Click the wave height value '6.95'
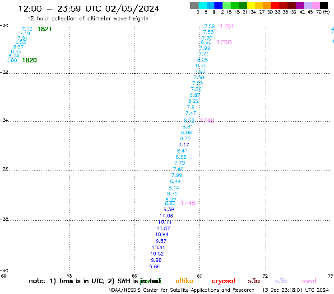334x294 pixels. (x=201, y=66)
